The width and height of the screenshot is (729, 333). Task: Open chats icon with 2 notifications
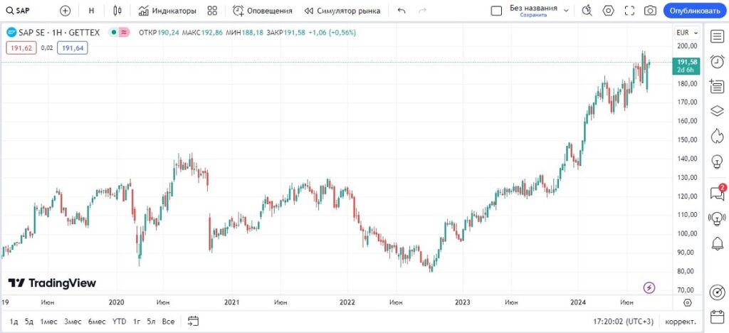click(717, 193)
